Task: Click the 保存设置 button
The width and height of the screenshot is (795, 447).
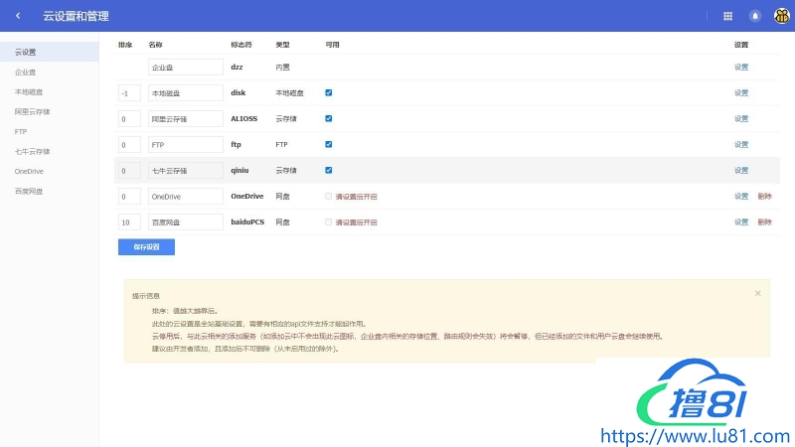Action: 146,246
